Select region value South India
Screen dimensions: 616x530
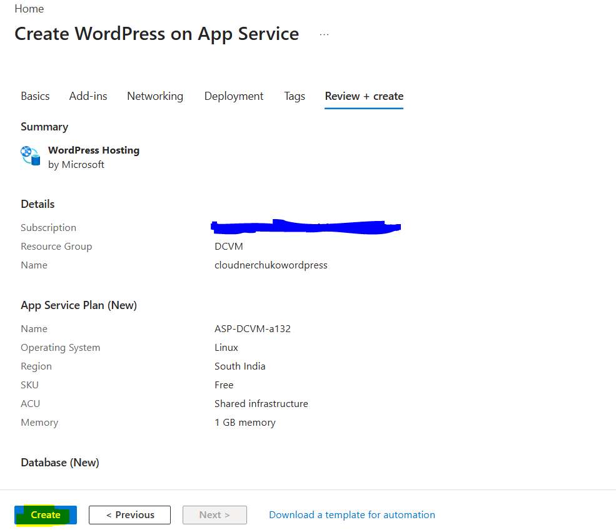(x=240, y=366)
